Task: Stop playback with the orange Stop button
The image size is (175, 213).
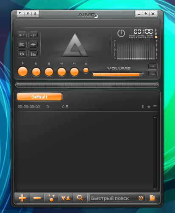Action: tap(49, 72)
